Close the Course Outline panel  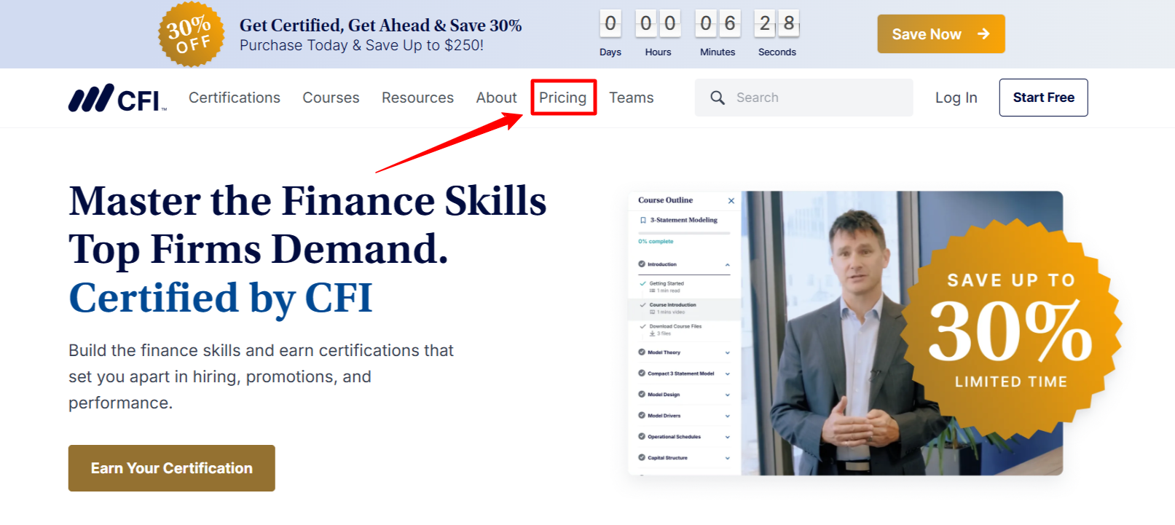731,201
